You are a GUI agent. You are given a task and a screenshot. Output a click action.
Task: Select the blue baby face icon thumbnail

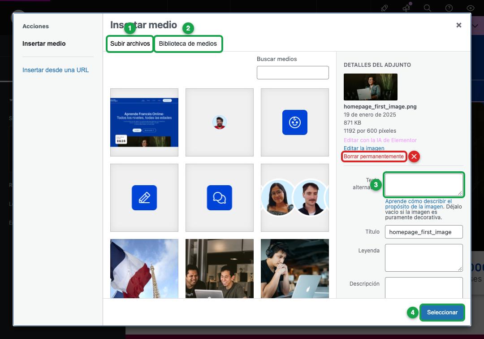[295, 122]
